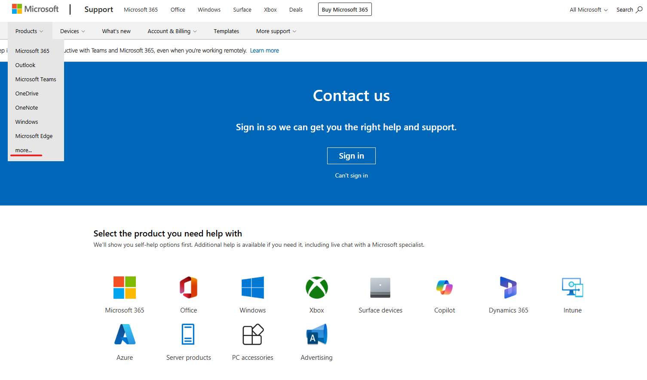Go to the Support home link
647x380 pixels.
pyautogui.click(x=98, y=9)
